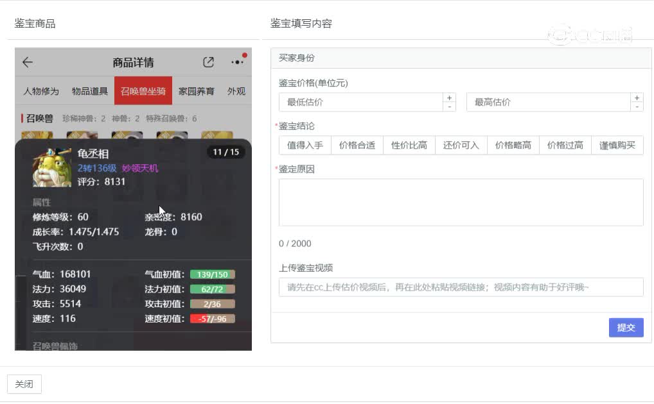Open the 外观 tab
This screenshot has height=404, width=654.
click(x=236, y=91)
